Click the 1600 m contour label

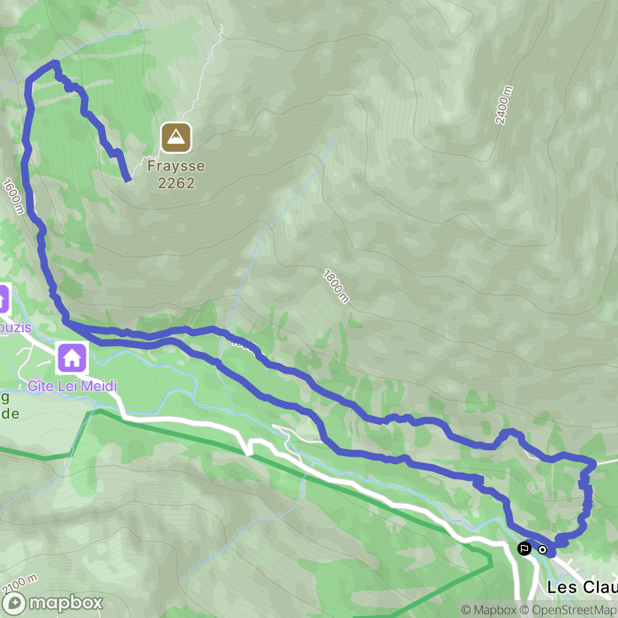coord(13,196)
